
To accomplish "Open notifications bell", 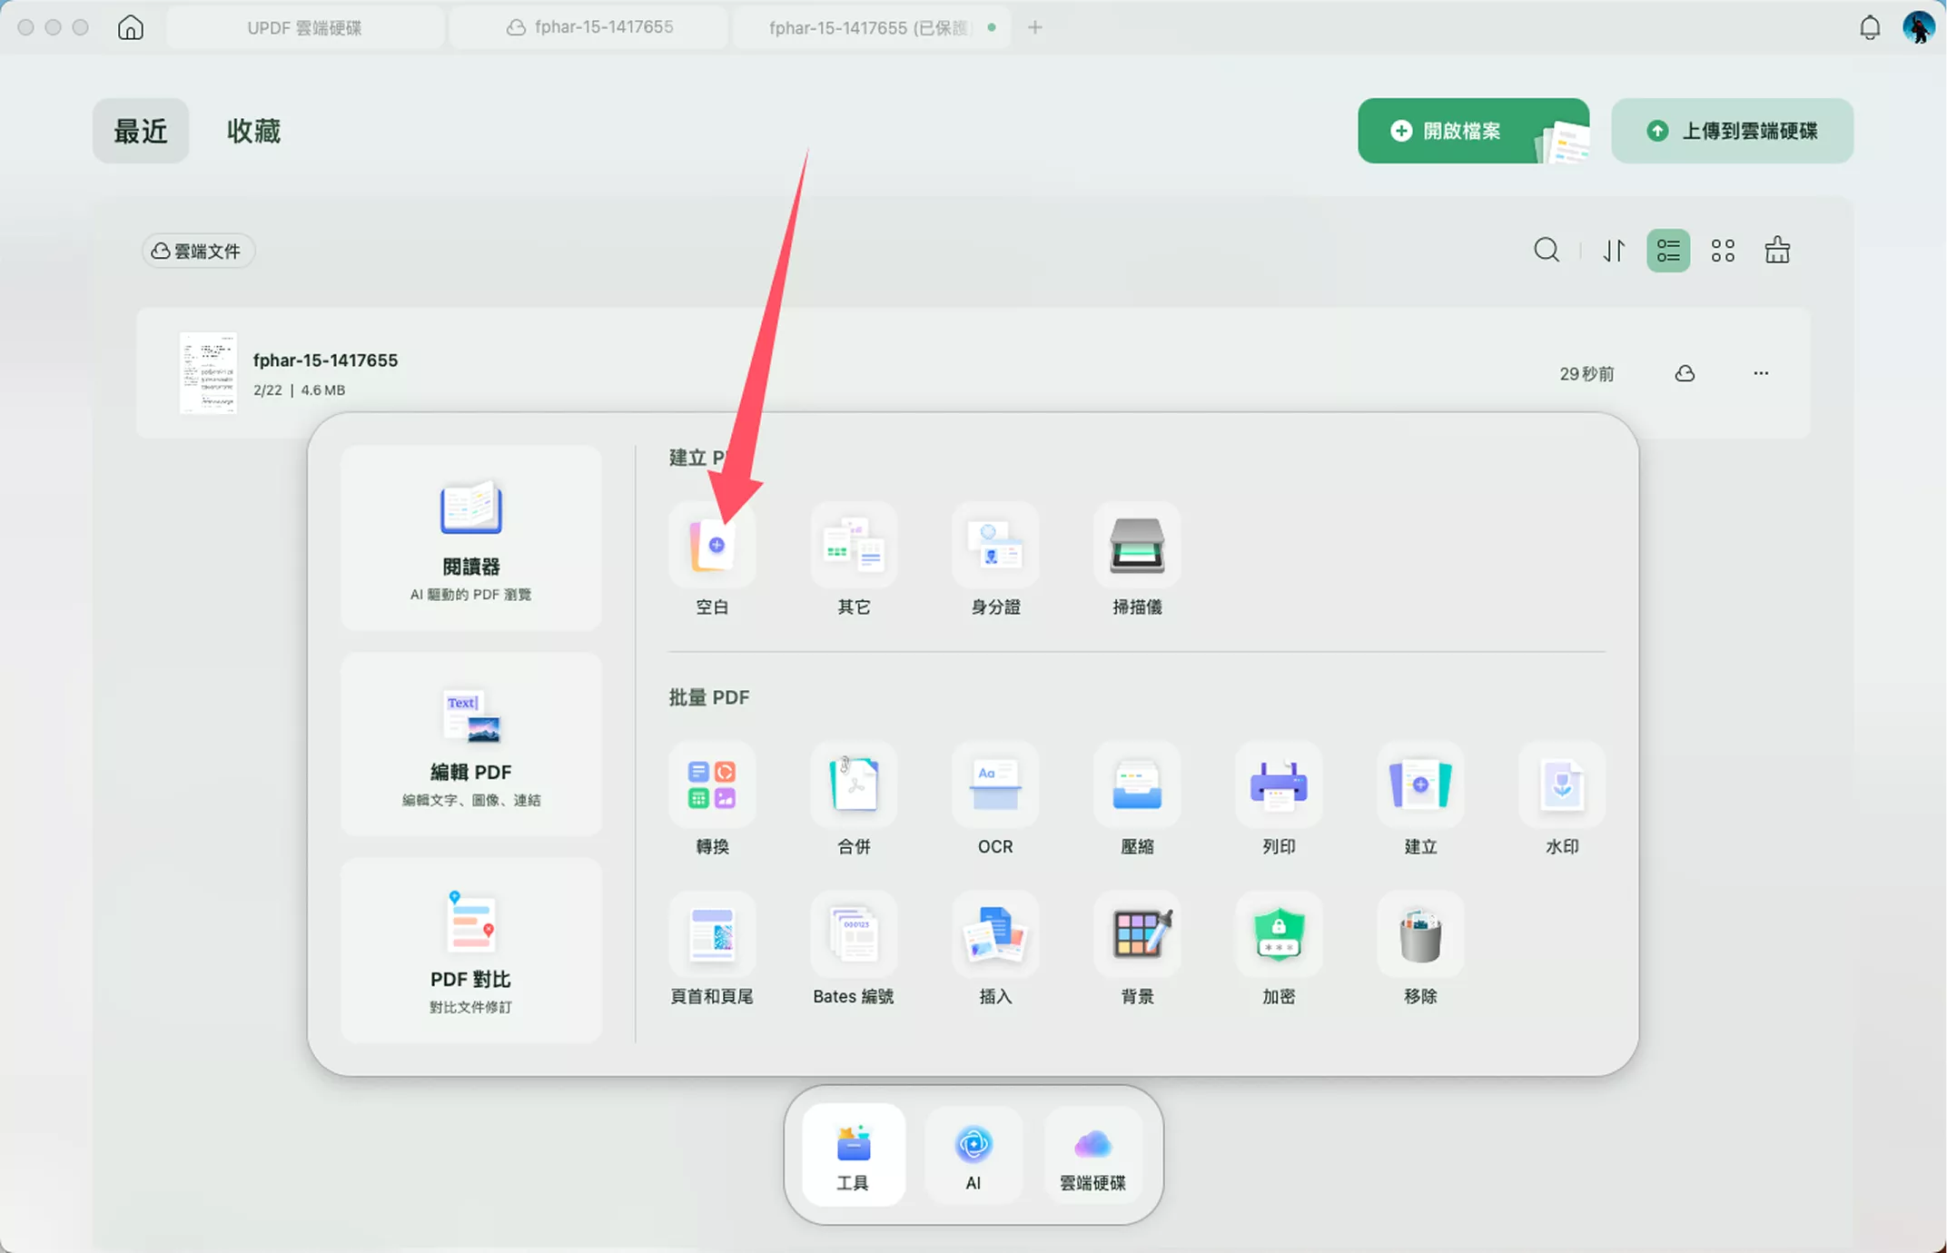I will [x=1870, y=27].
